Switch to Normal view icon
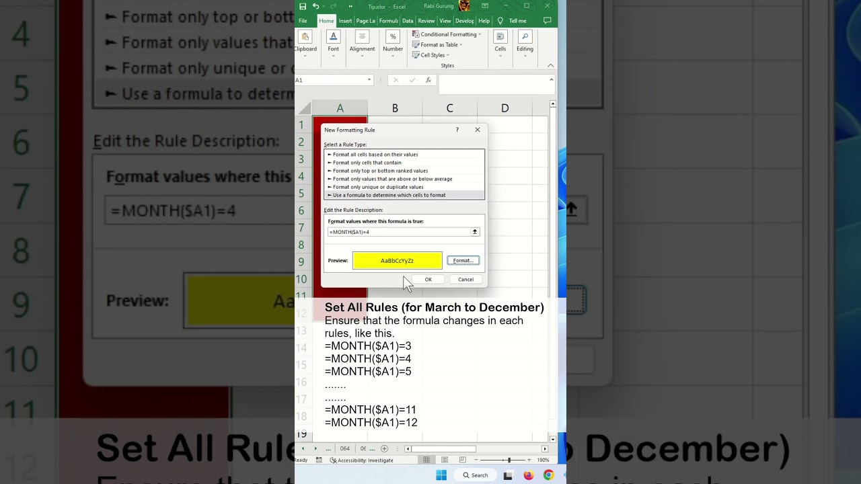Screen dimensions: 861x484 (x=426, y=460)
